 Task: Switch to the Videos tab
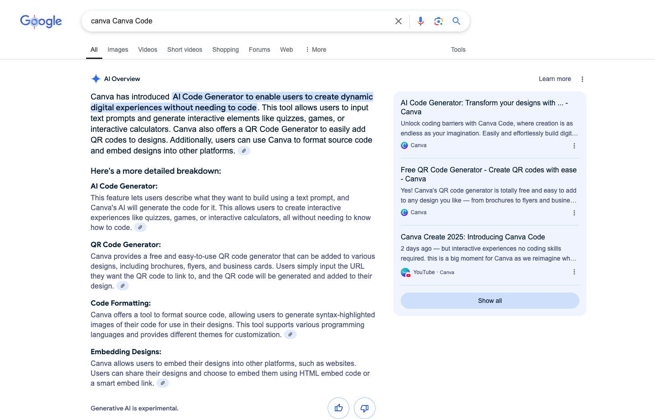click(x=148, y=50)
